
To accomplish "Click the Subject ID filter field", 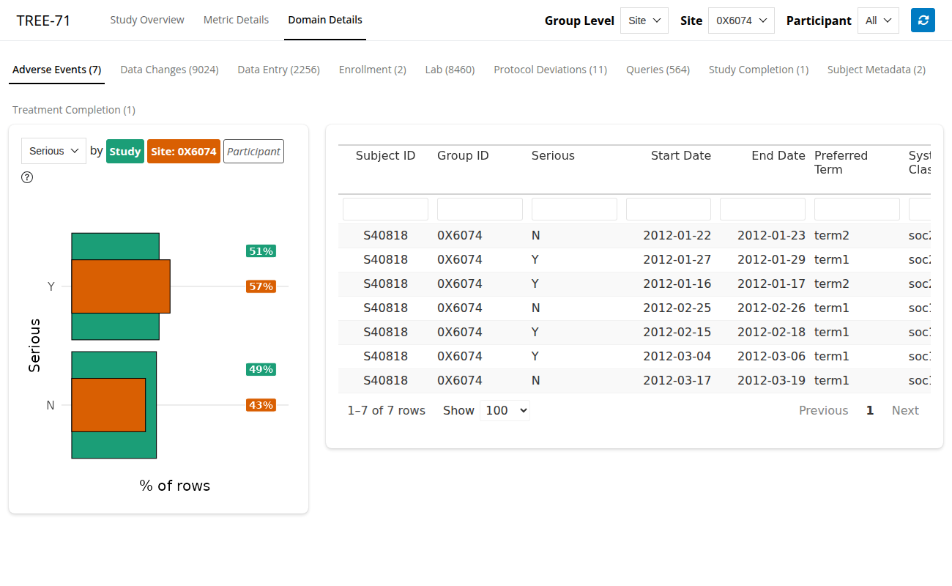I will (385, 209).
